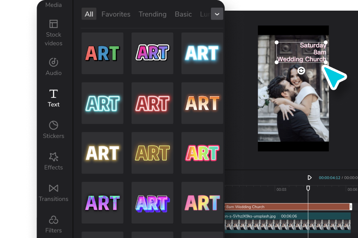Click the top-right resize handle of text box
358x238 pixels.
[x=326, y=42]
